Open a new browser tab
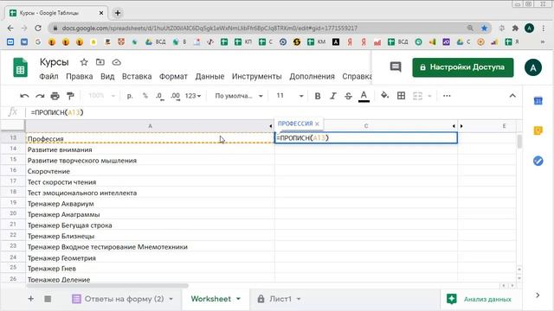 coord(118,13)
